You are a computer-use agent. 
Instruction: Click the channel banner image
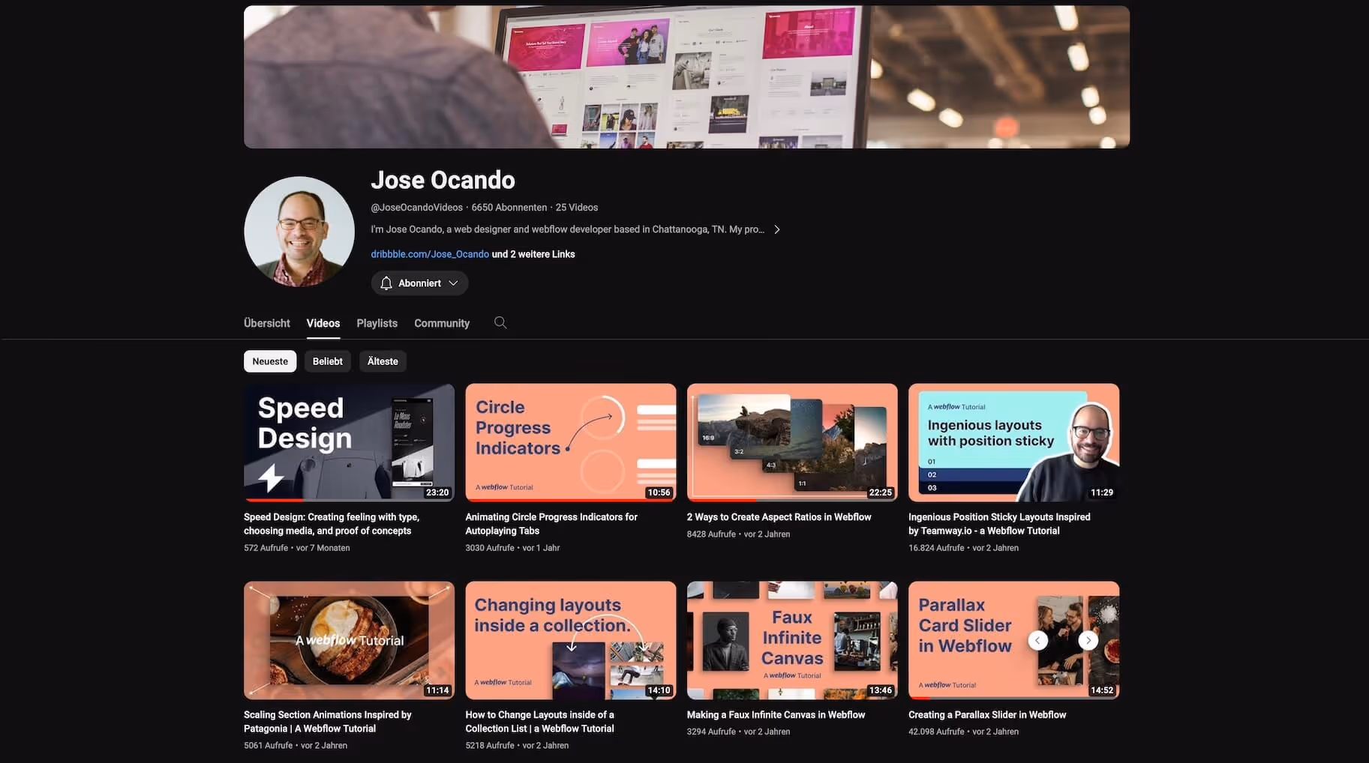pos(686,76)
